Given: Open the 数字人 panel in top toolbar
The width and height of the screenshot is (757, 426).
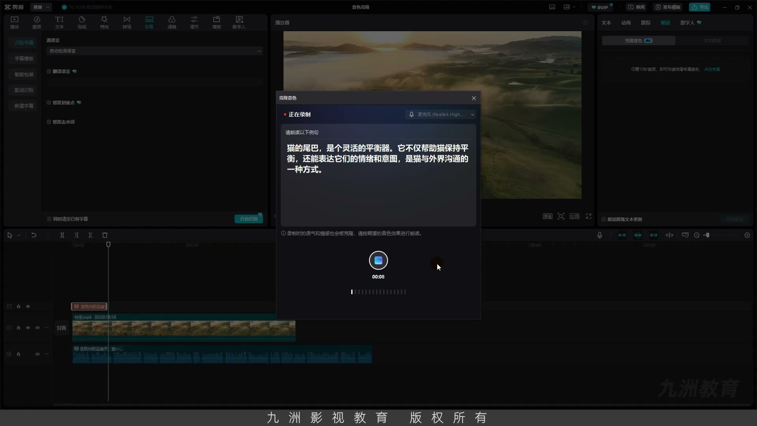Looking at the screenshot, I should point(239,22).
